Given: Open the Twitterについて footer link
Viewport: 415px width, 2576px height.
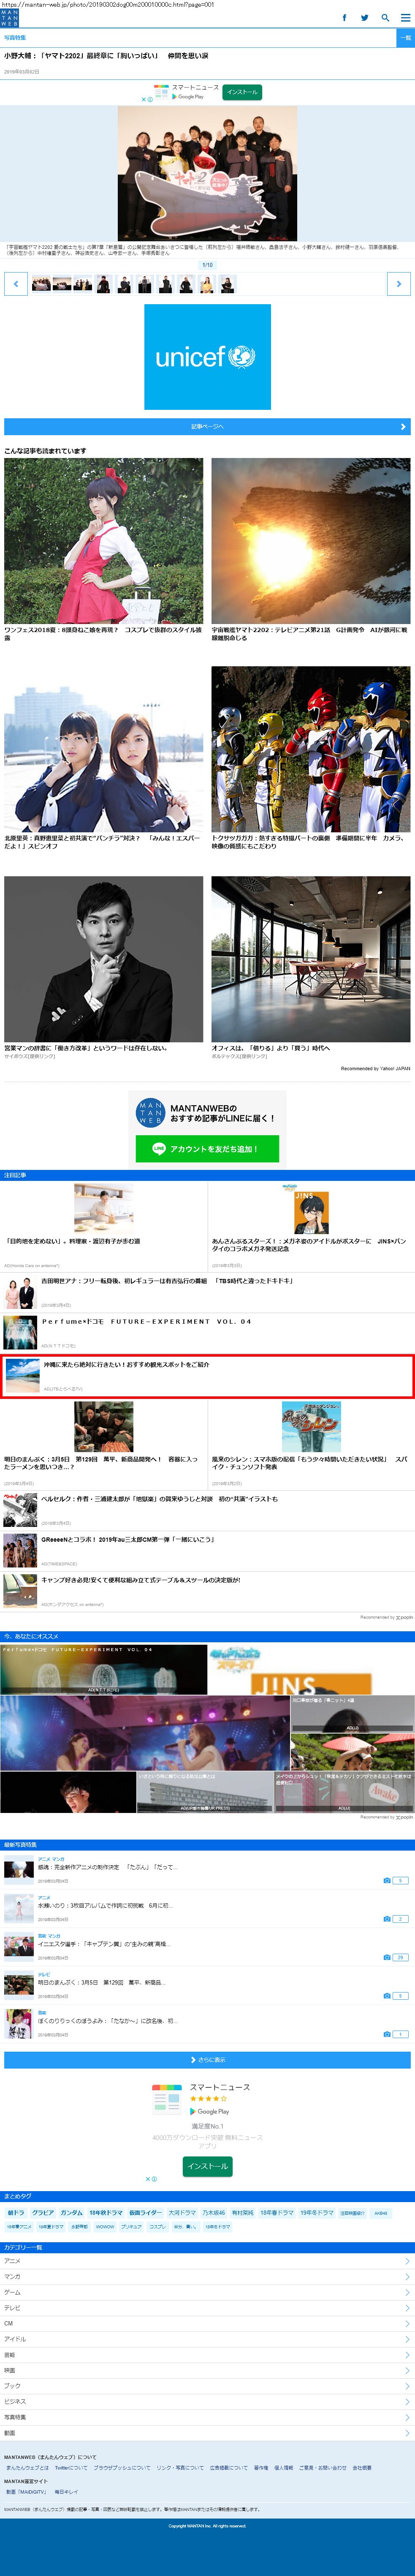Looking at the screenshot, I should [70, 2468].
